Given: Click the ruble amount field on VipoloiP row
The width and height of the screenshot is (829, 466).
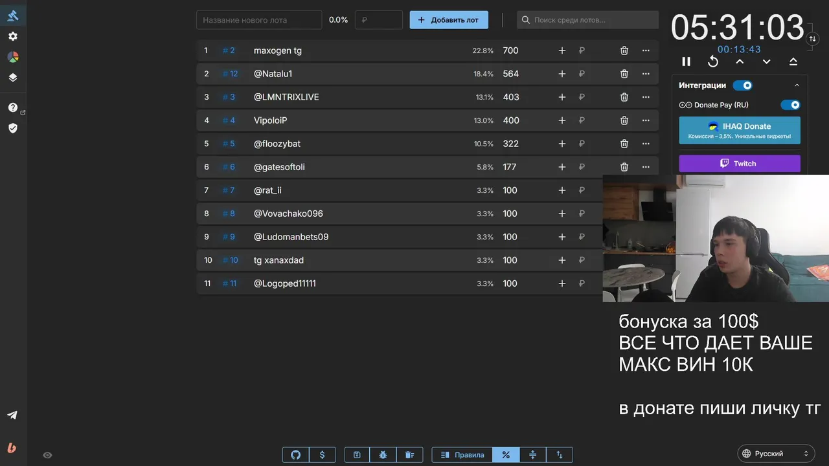Looking at the screenshot, I should tap(593, 120).
